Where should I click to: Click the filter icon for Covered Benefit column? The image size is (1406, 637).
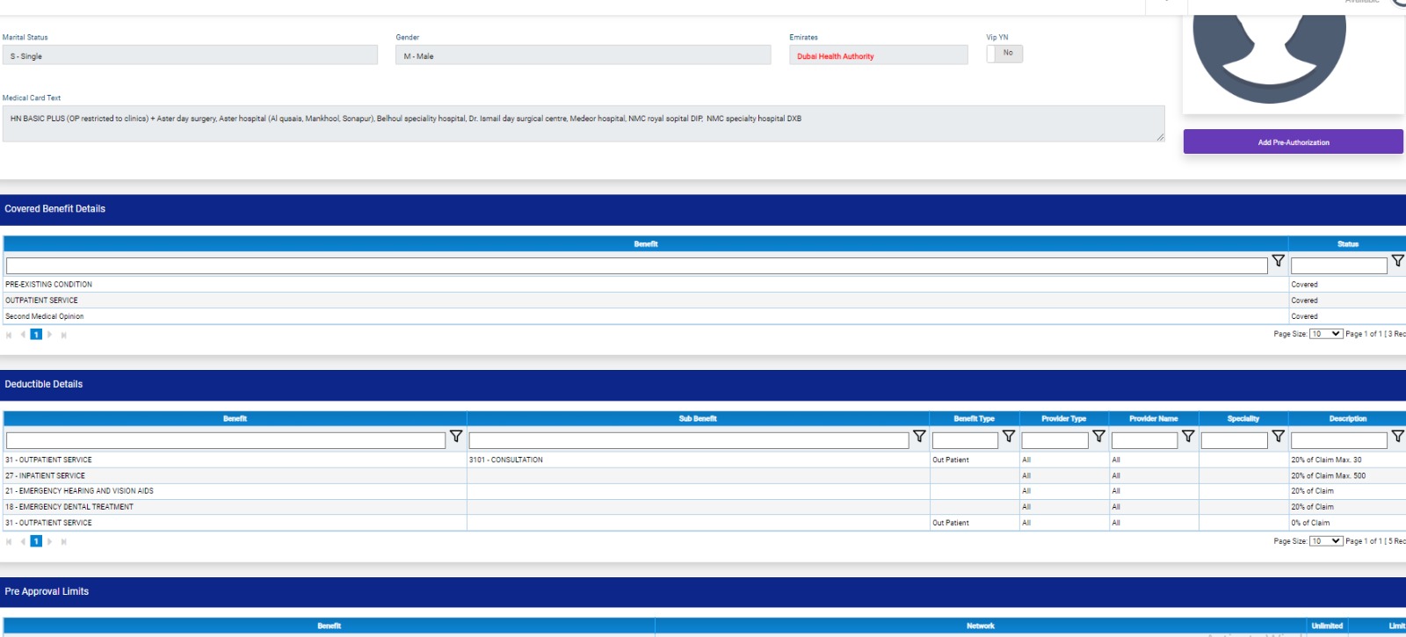[x=1278, y=261]
